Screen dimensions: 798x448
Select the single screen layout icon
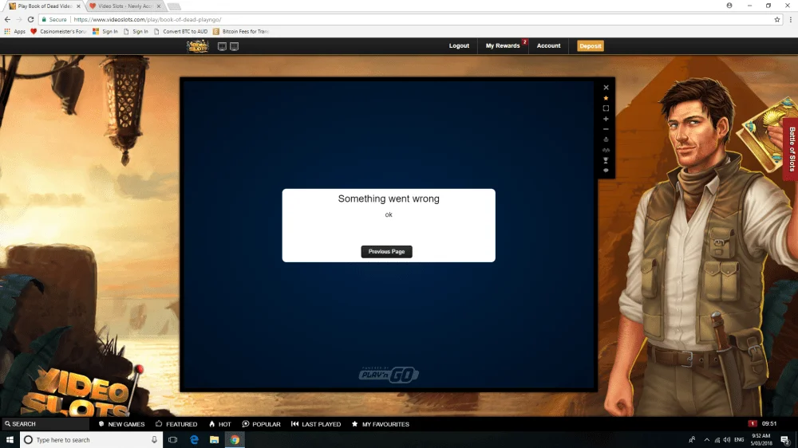[x=222, y=46]
